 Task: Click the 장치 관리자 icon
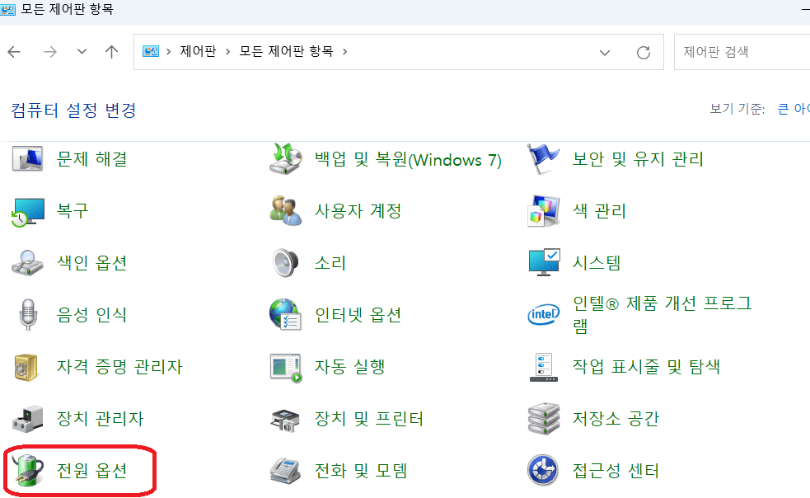point(28,419)
